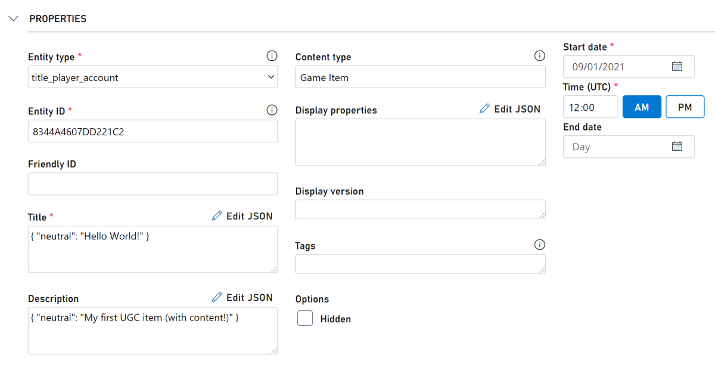This screenshot has width=715, height=367.
Task: Collapse the Properties section
Action: click(x=14, y=18)
